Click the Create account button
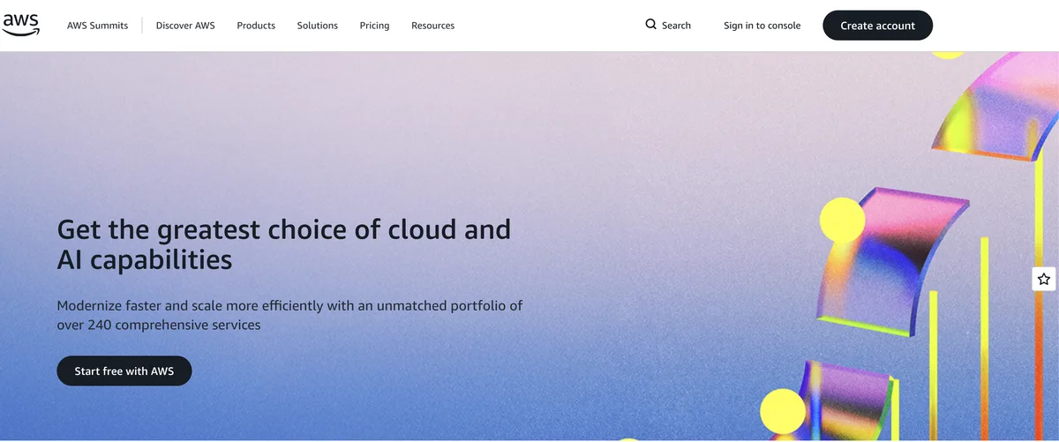 (877, 26)
